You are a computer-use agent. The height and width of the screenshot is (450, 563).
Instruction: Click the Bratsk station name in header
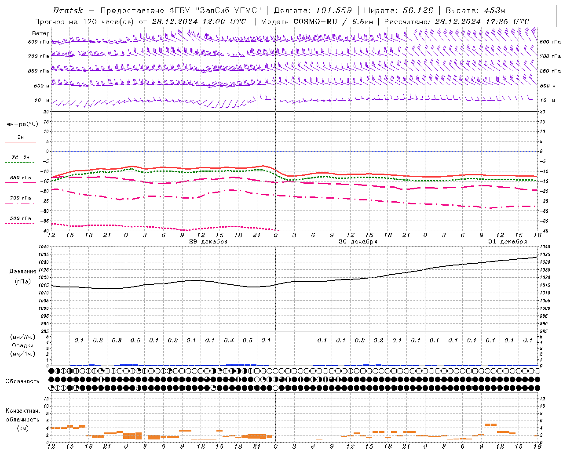click(x=68, y=11)
